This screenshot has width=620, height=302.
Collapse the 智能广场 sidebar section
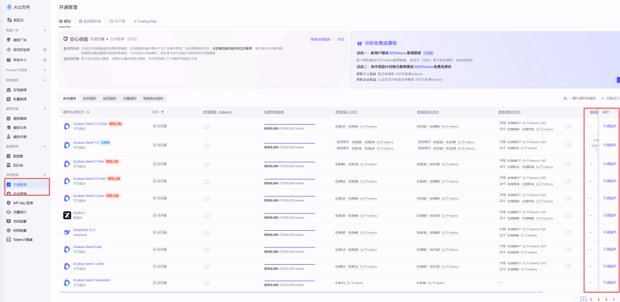pos(45,30)
